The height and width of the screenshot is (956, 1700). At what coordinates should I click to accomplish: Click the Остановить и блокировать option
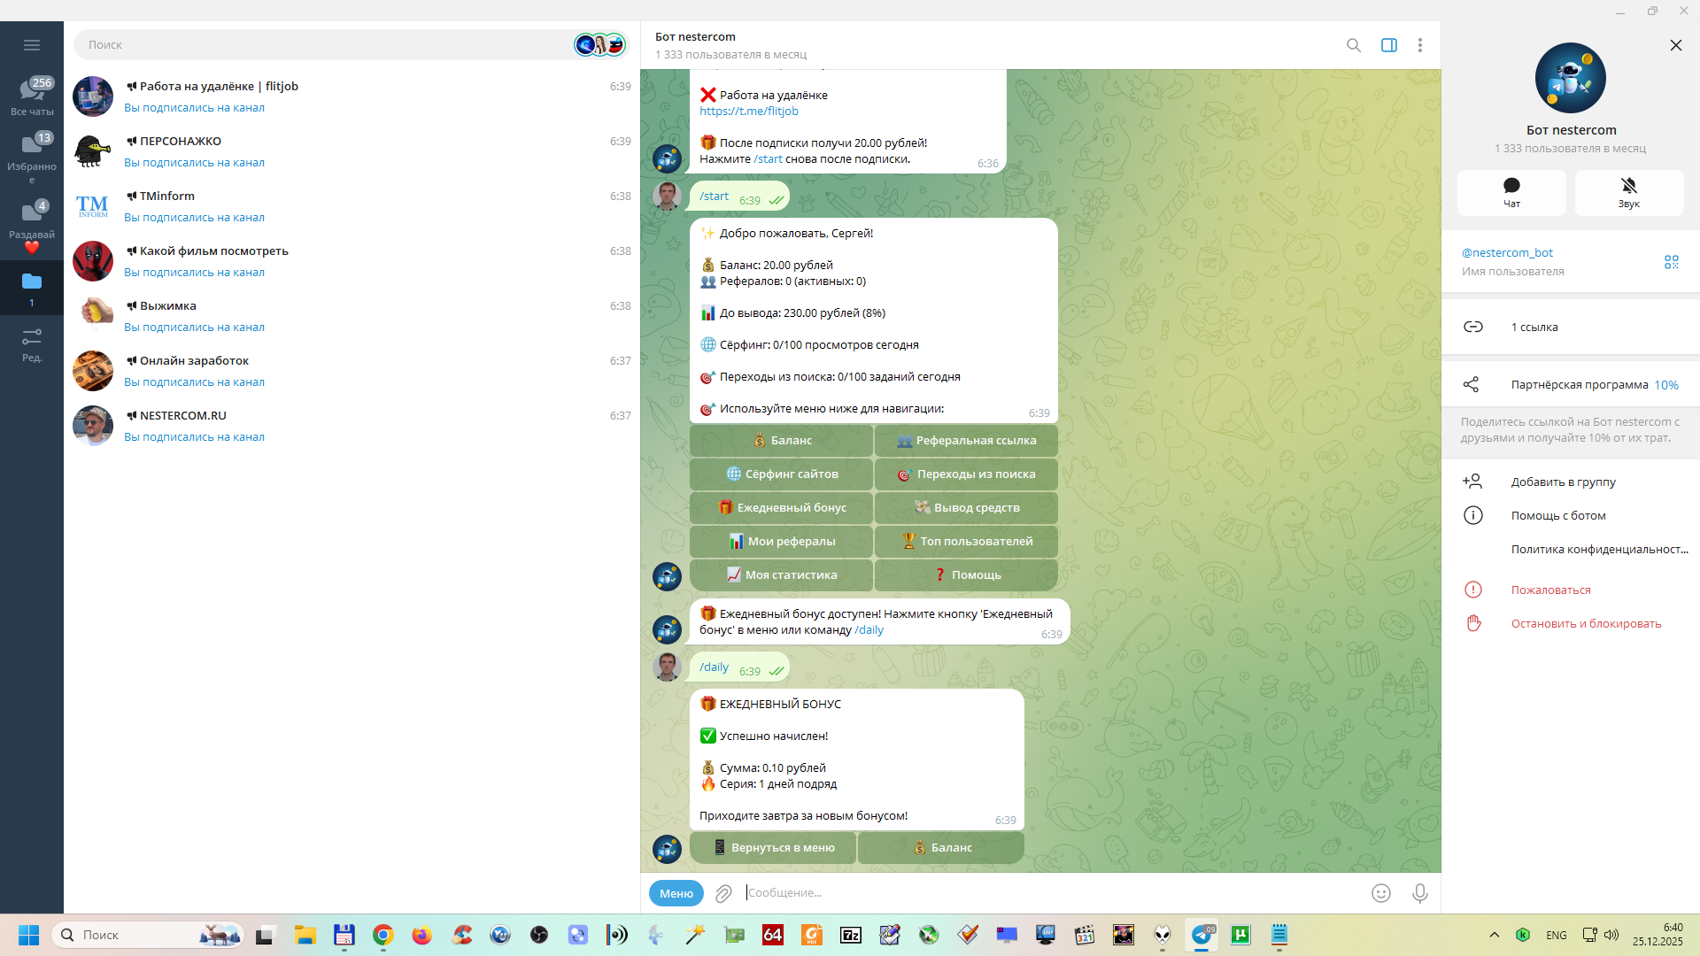[1585, 624]
